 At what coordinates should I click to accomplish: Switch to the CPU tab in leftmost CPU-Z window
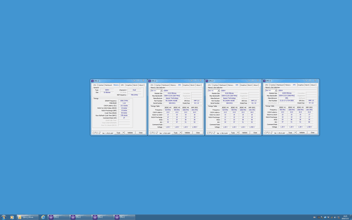[95, 85]
